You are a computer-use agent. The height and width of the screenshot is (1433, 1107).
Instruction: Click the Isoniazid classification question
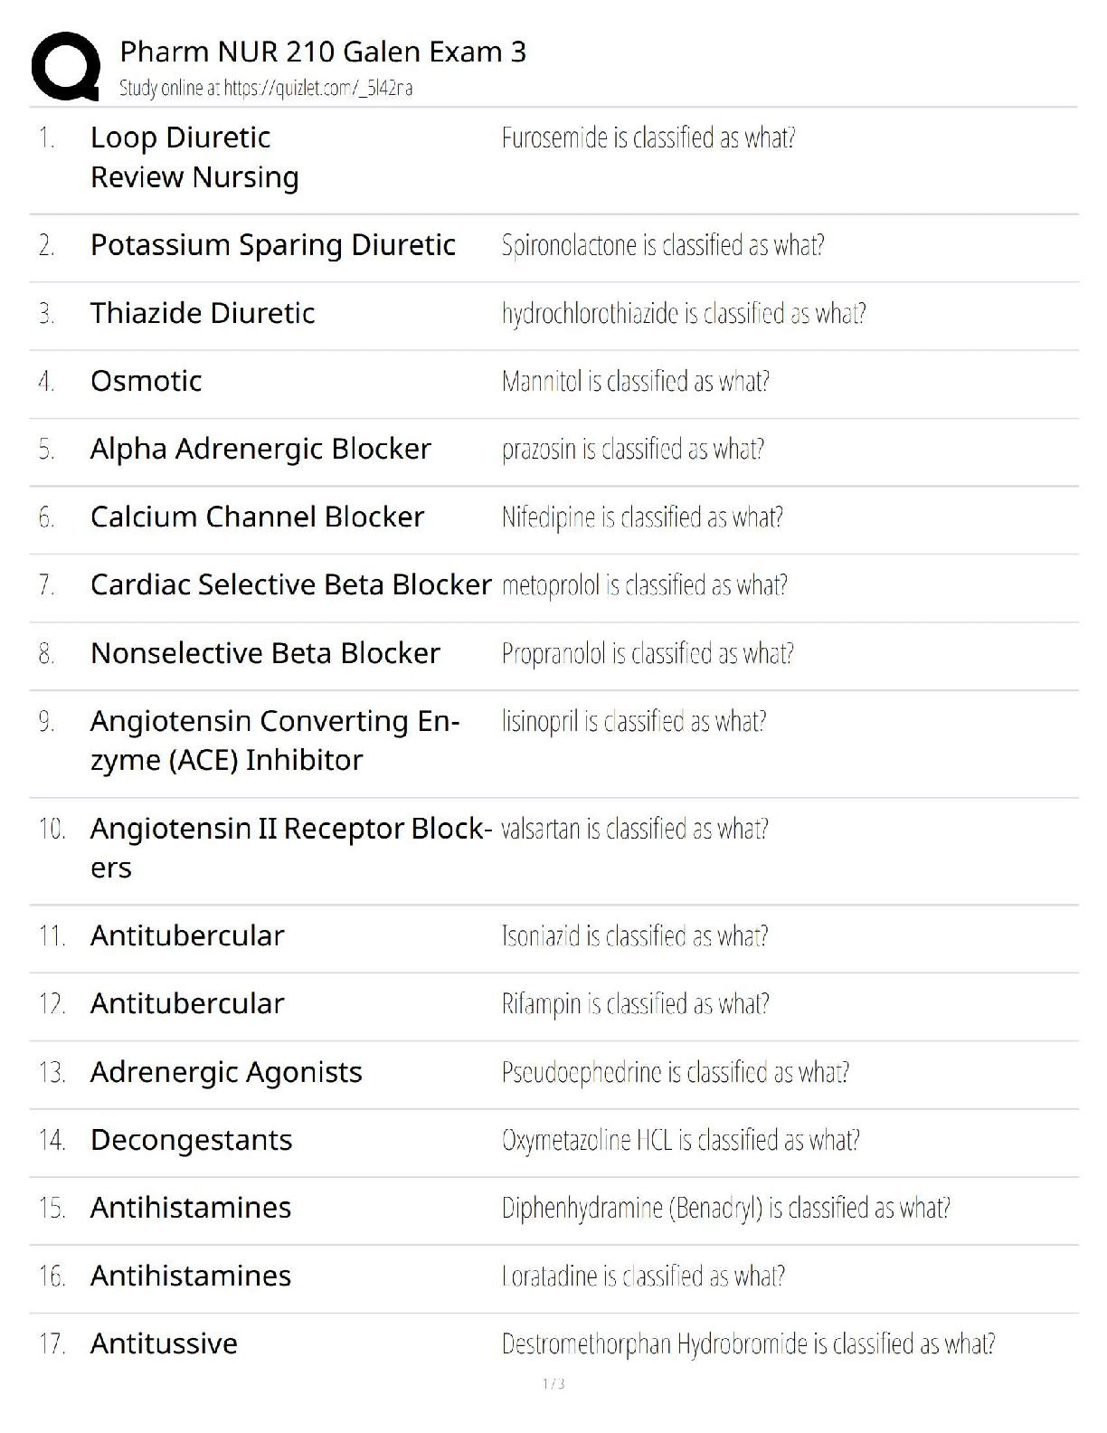pos(635,935)
